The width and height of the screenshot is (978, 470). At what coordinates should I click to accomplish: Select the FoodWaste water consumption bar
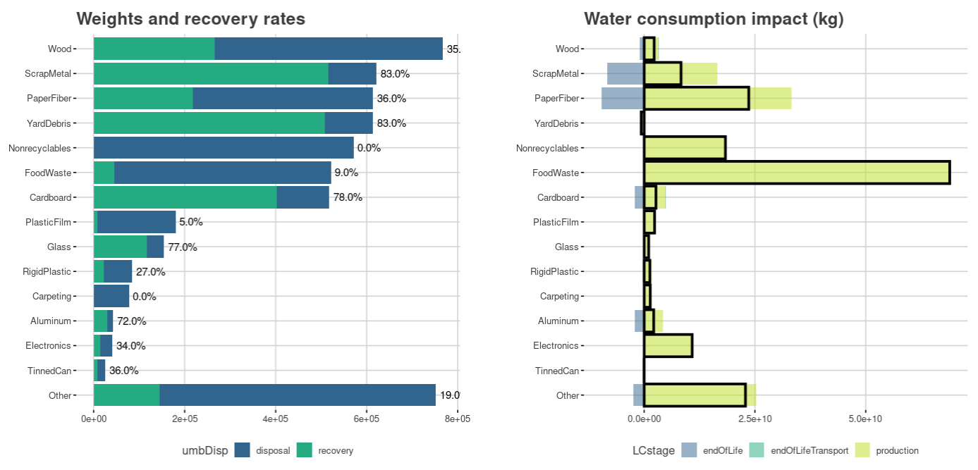coord(797,173)
